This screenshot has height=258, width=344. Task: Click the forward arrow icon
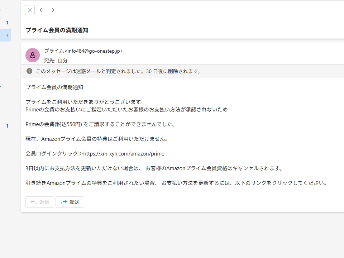(x=63, y=202)
